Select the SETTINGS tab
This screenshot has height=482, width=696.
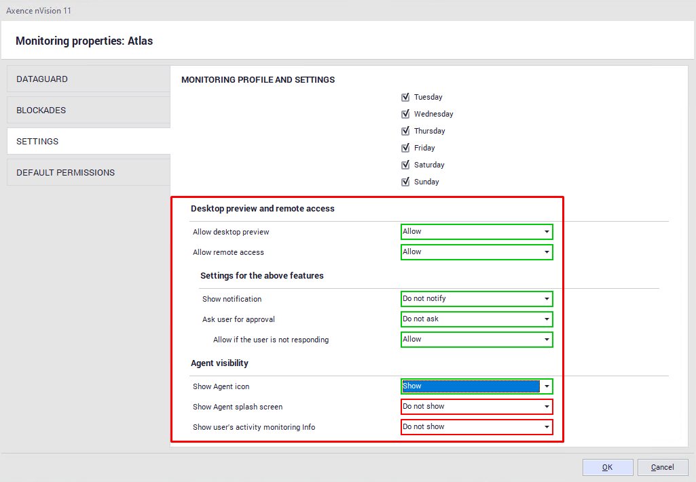(88, 142)
